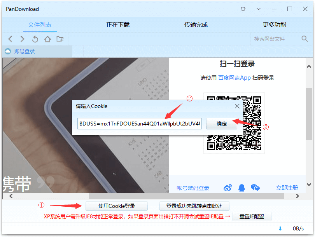315x237 pixels.
Task: Click the 使用Cookie登录 button
Action: [x=117, y=206]
